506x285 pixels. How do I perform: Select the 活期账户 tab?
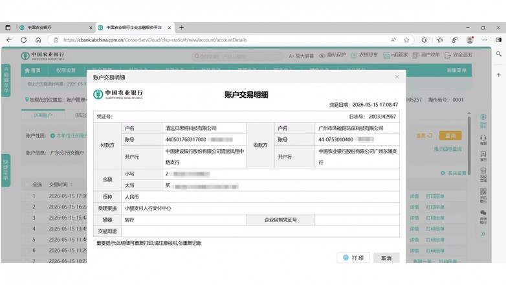point(43,115)
